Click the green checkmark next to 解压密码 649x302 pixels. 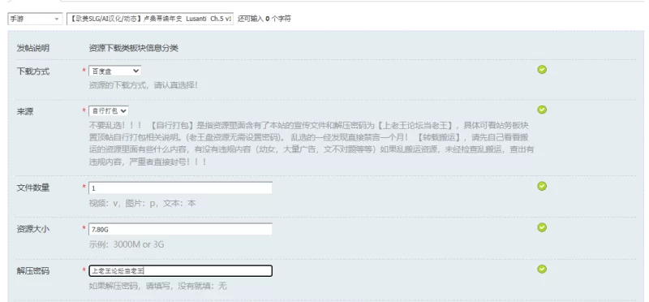click(x=542, y=270)
